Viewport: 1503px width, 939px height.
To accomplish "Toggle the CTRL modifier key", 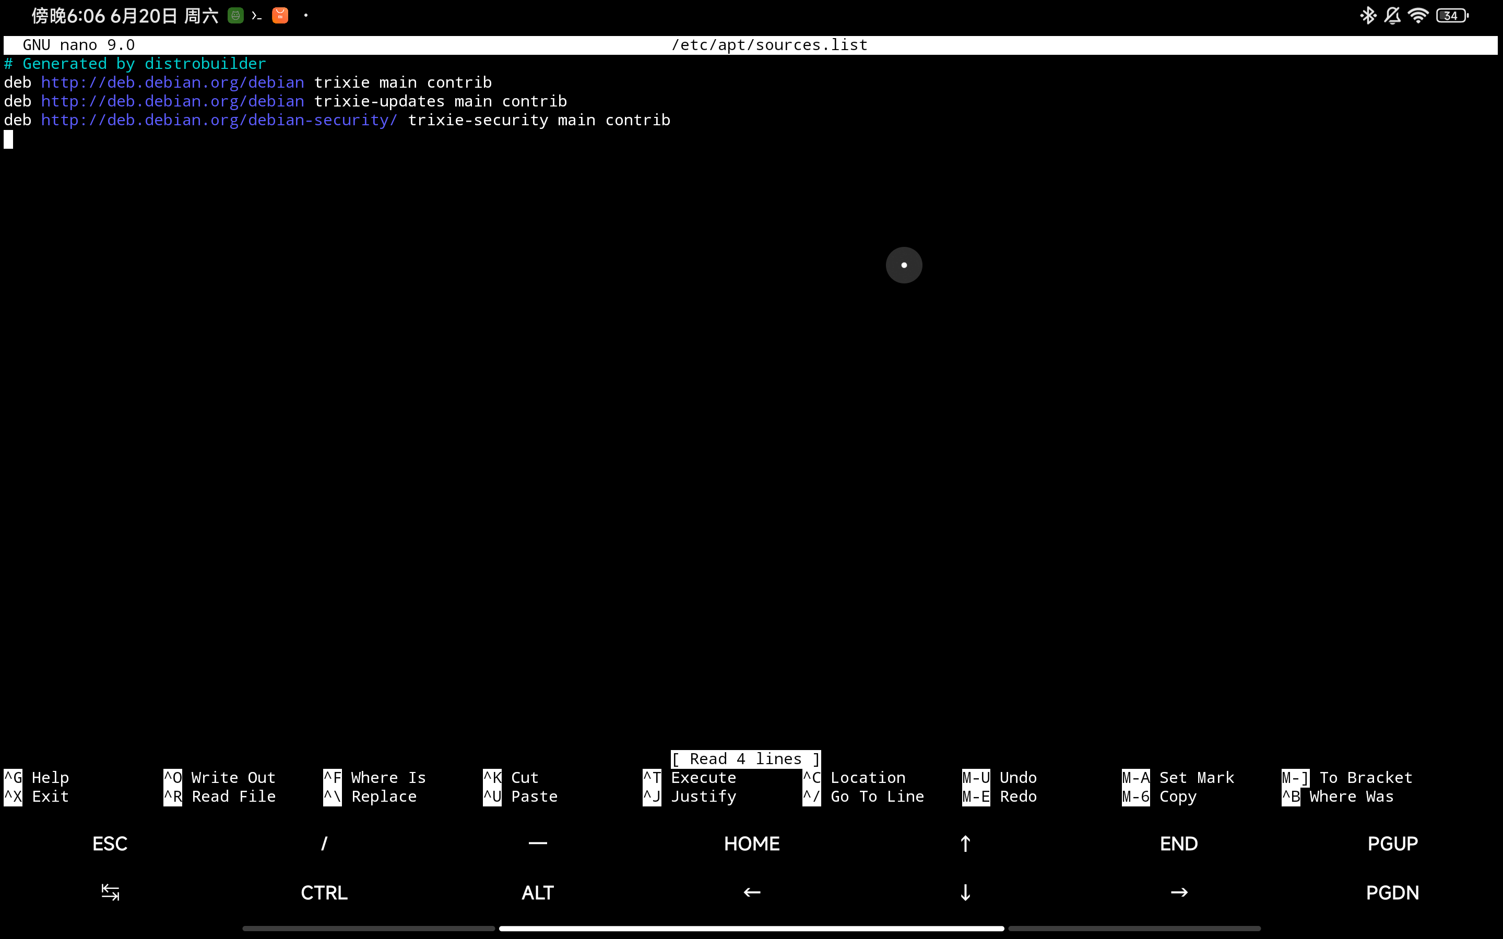I will (324, 893).
